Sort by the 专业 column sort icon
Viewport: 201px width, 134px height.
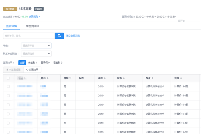point(153,78)
